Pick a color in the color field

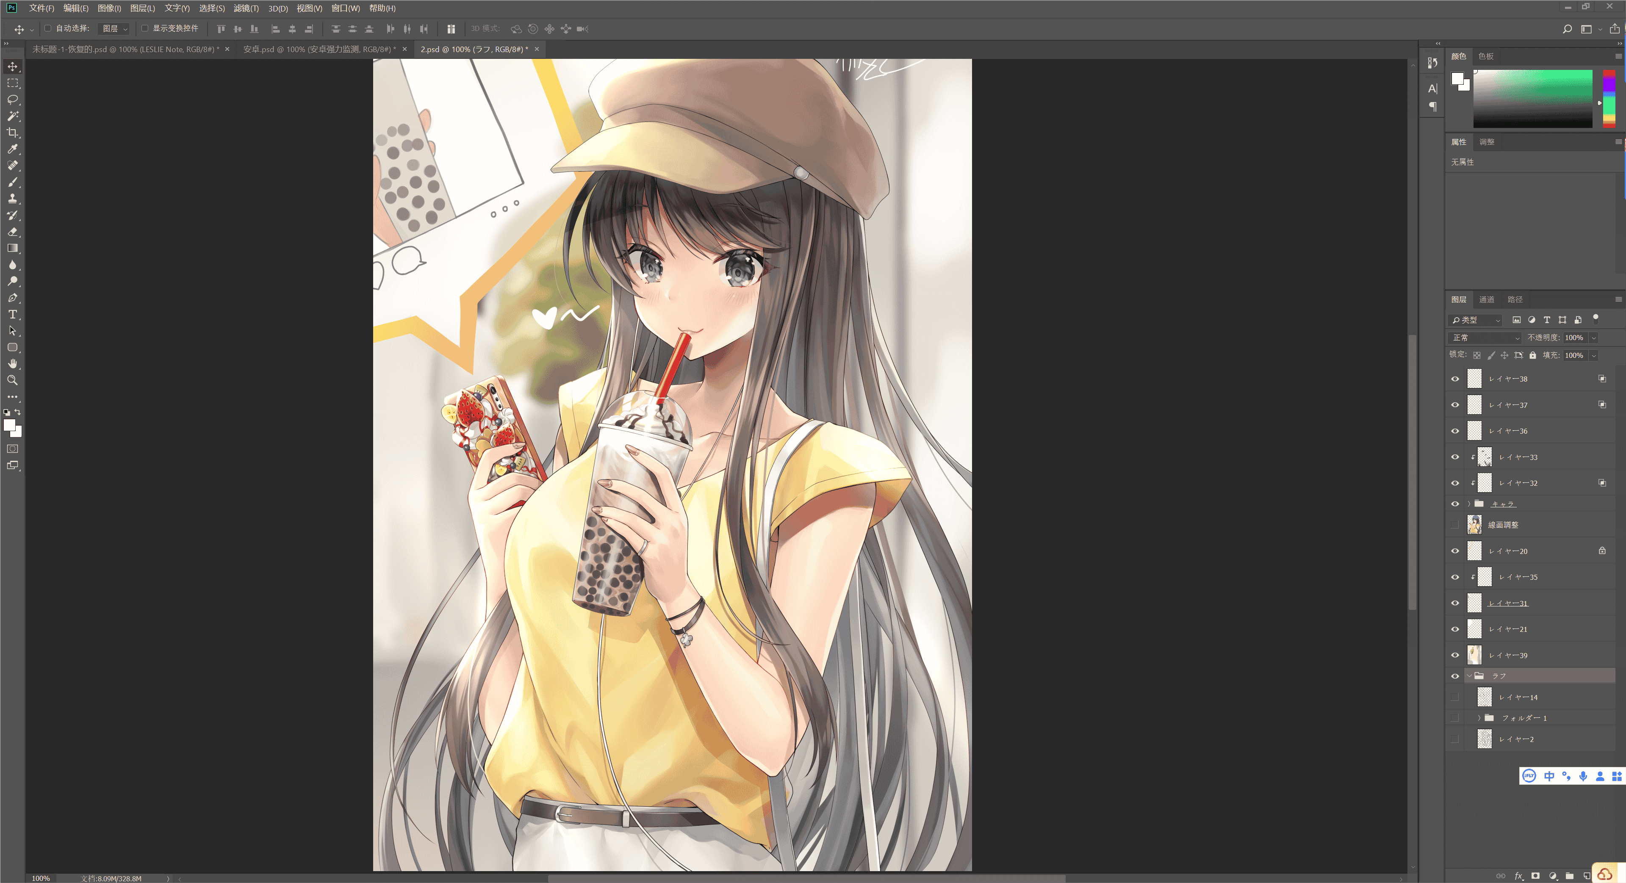[x=1532, y=99]
